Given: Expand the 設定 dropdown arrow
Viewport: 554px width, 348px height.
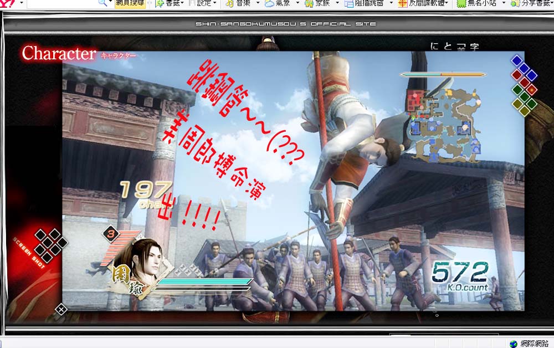Looking at the screenshot, I should pos(215,3).
